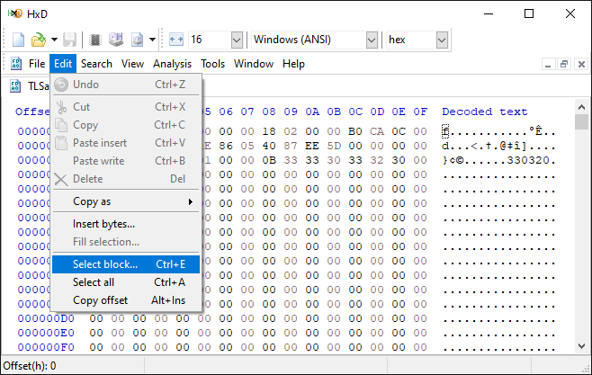Click the New file icon
Screen dimensions: 592x375
point(18,40)
